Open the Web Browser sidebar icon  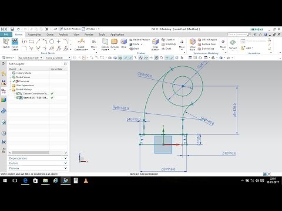[4, 122]
